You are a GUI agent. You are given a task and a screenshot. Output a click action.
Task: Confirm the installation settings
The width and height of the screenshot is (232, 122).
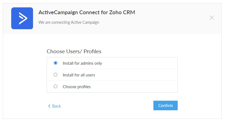tap(165, 105)
